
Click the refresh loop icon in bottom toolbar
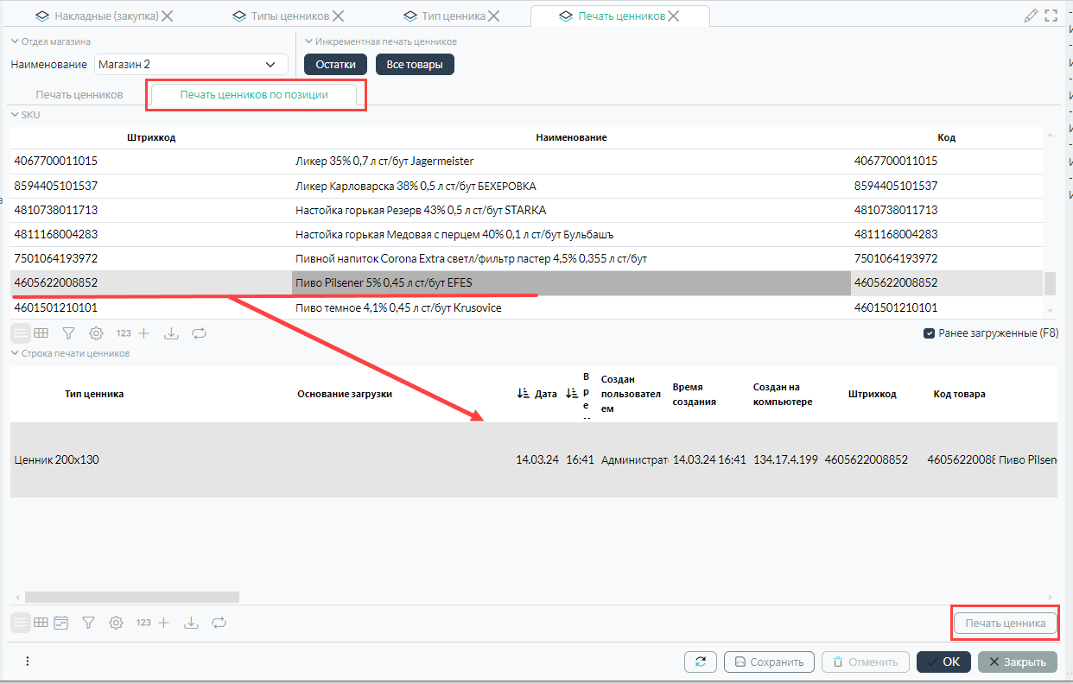point(219,623)
